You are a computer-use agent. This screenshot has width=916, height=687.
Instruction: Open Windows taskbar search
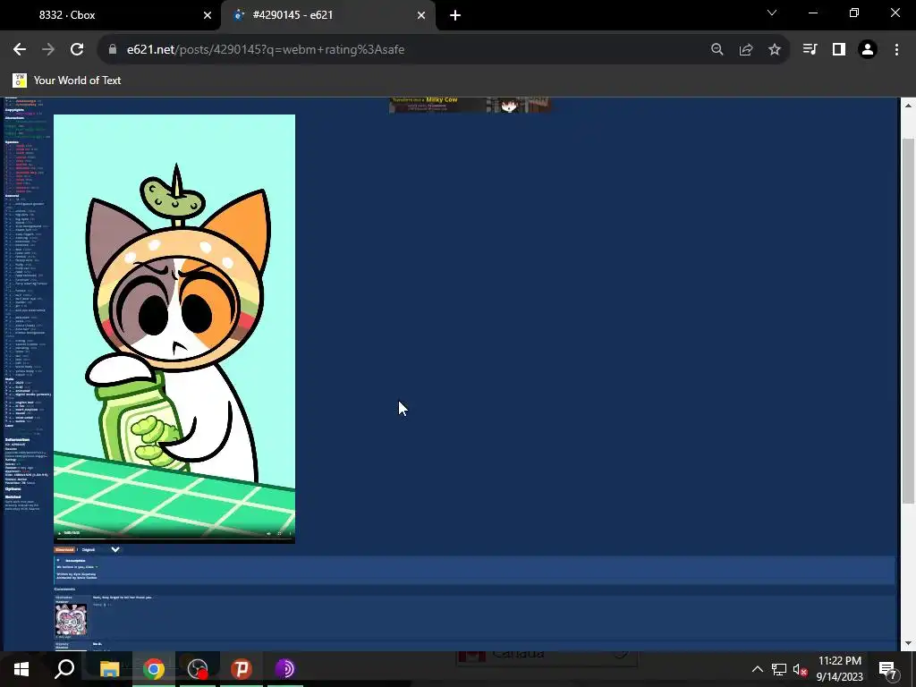pos(64,669)
